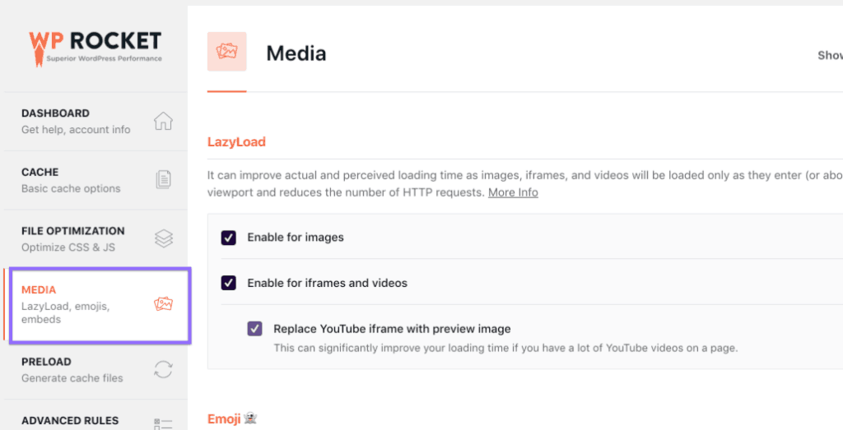Screen dimensions: 843x430
Task: Click the LazyLoad description paragraph
Action: (x=524, y=183)
